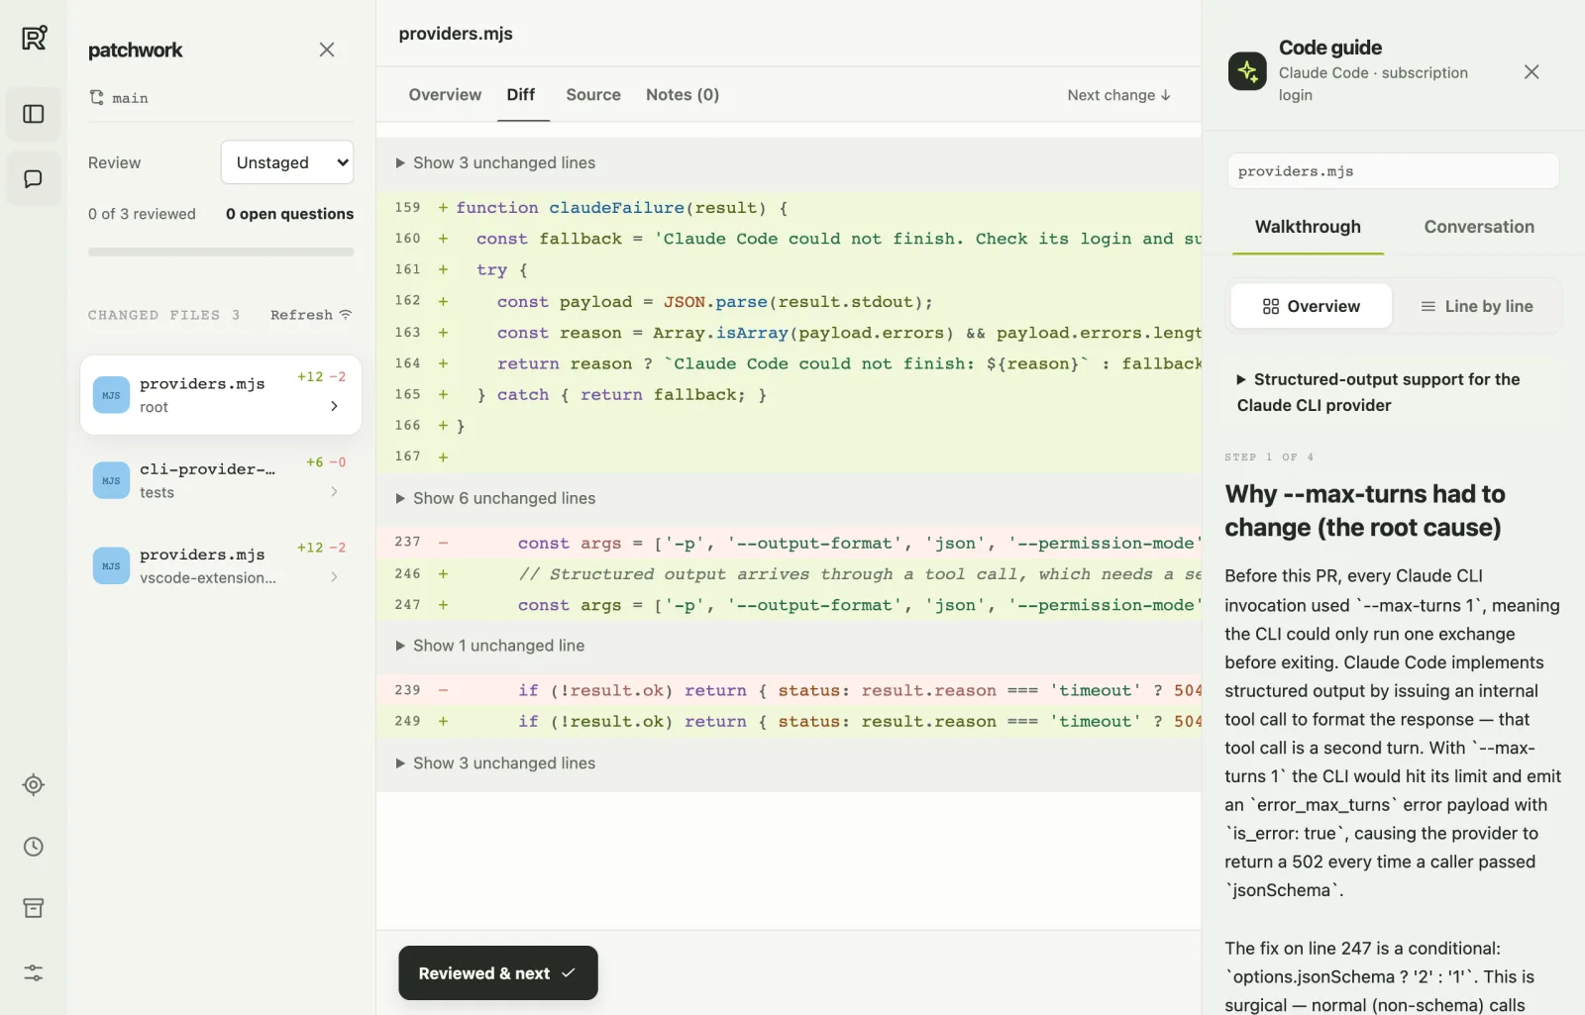
Task: Click the main branch label
Action: [130, 98]
